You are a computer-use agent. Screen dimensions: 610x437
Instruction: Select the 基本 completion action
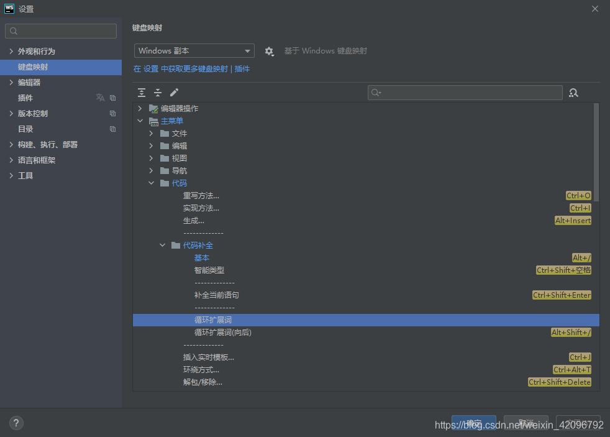366,257
